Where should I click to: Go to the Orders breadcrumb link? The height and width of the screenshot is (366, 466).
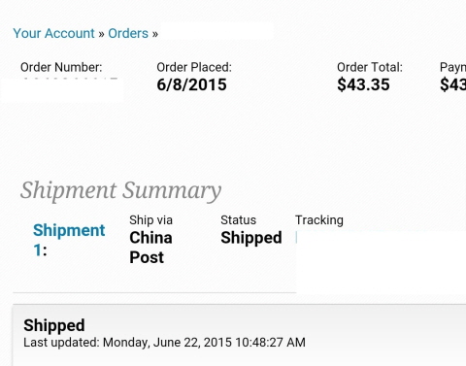128,33
